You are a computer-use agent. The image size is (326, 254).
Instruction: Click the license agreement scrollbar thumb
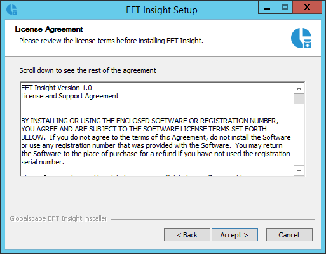point(299,99)
